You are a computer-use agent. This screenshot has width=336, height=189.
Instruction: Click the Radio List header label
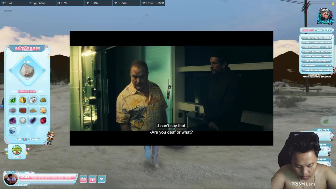point(308,30)
